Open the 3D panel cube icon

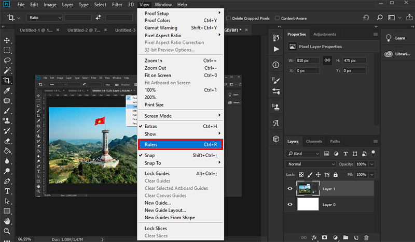pyautogui.click(x=276, y=139)
